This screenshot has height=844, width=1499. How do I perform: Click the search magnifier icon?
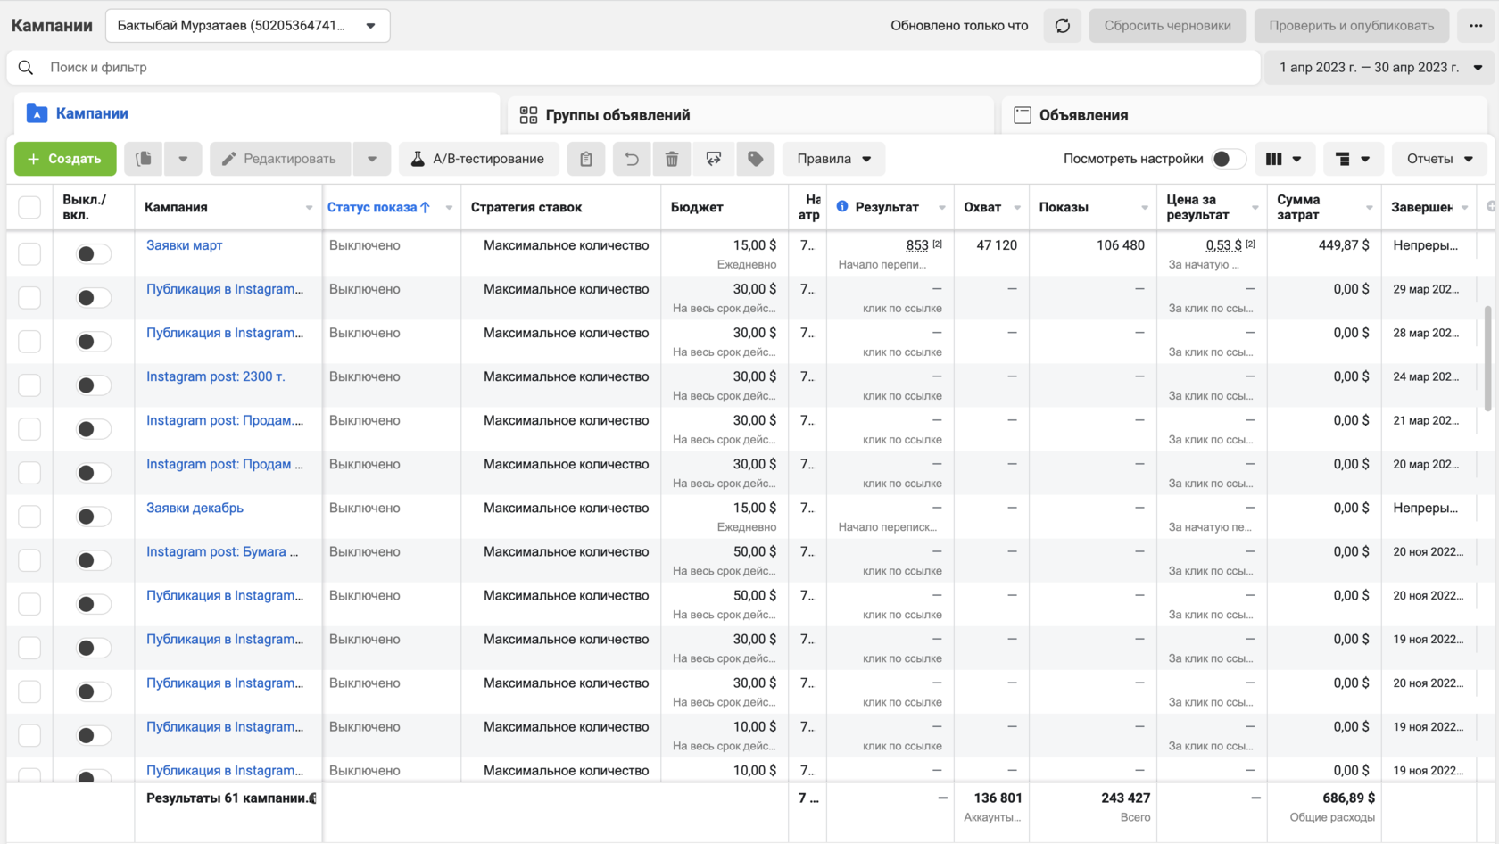click(x=26, y=68)
